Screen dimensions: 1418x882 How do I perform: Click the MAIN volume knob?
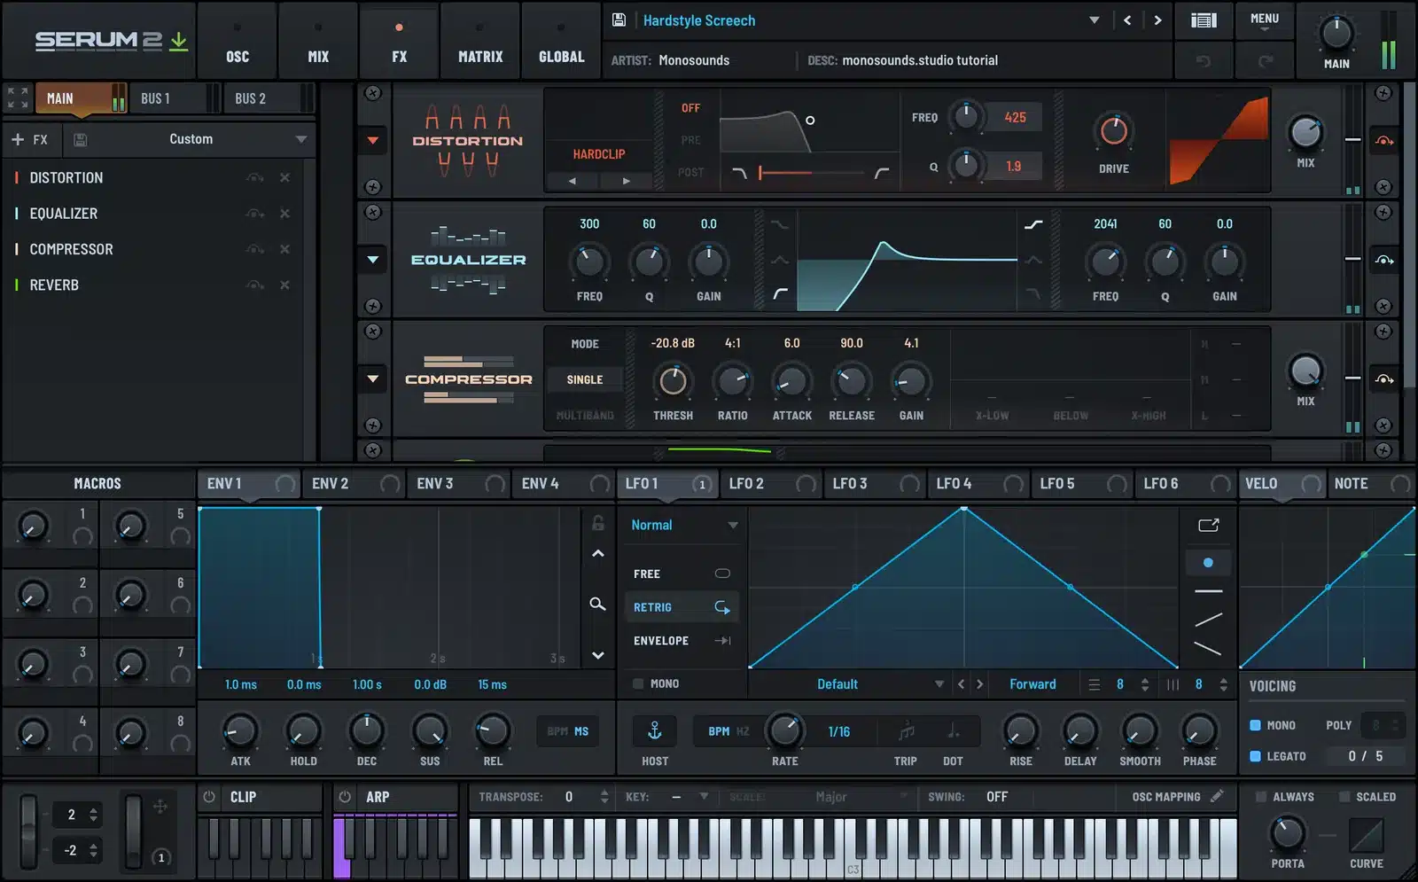pos(1336,33)
